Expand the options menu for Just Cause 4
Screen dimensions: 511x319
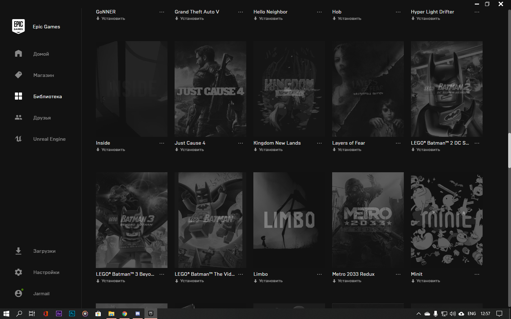pos(241,143)
